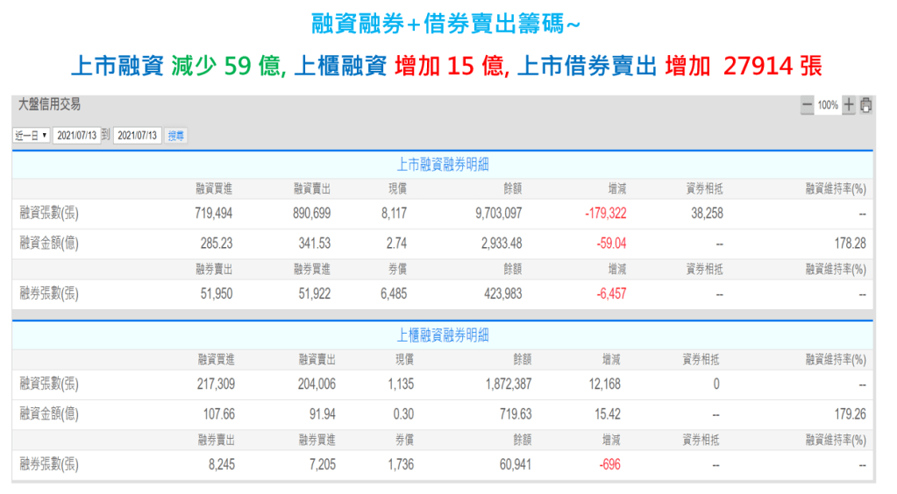Image resolution: width=897 pixels, height=494 pixels.
Task: Select the 上櫃融資融券明細 section header
Action: pos(443,335)
